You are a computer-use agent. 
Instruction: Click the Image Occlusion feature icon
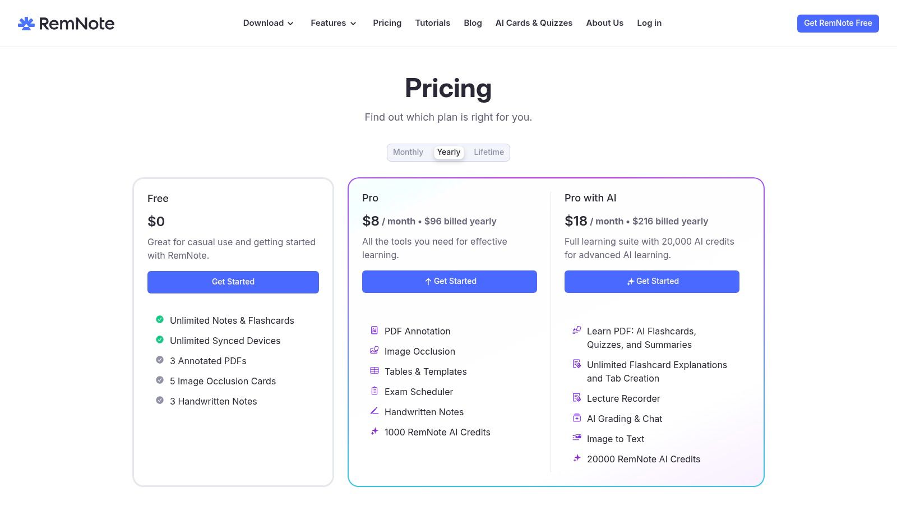[374, 351]
